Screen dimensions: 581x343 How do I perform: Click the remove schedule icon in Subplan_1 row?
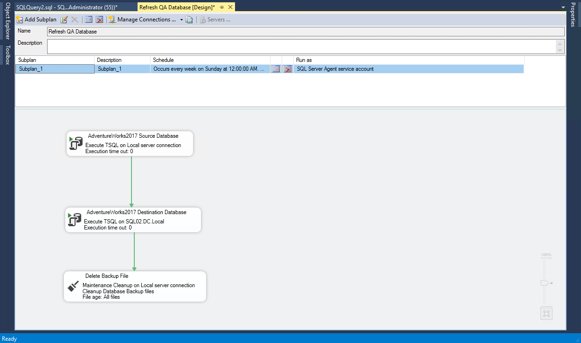288,69
